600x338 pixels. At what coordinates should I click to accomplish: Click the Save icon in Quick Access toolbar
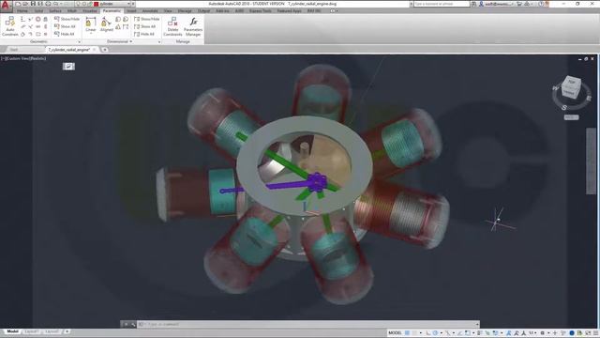[x=33, y=4]
